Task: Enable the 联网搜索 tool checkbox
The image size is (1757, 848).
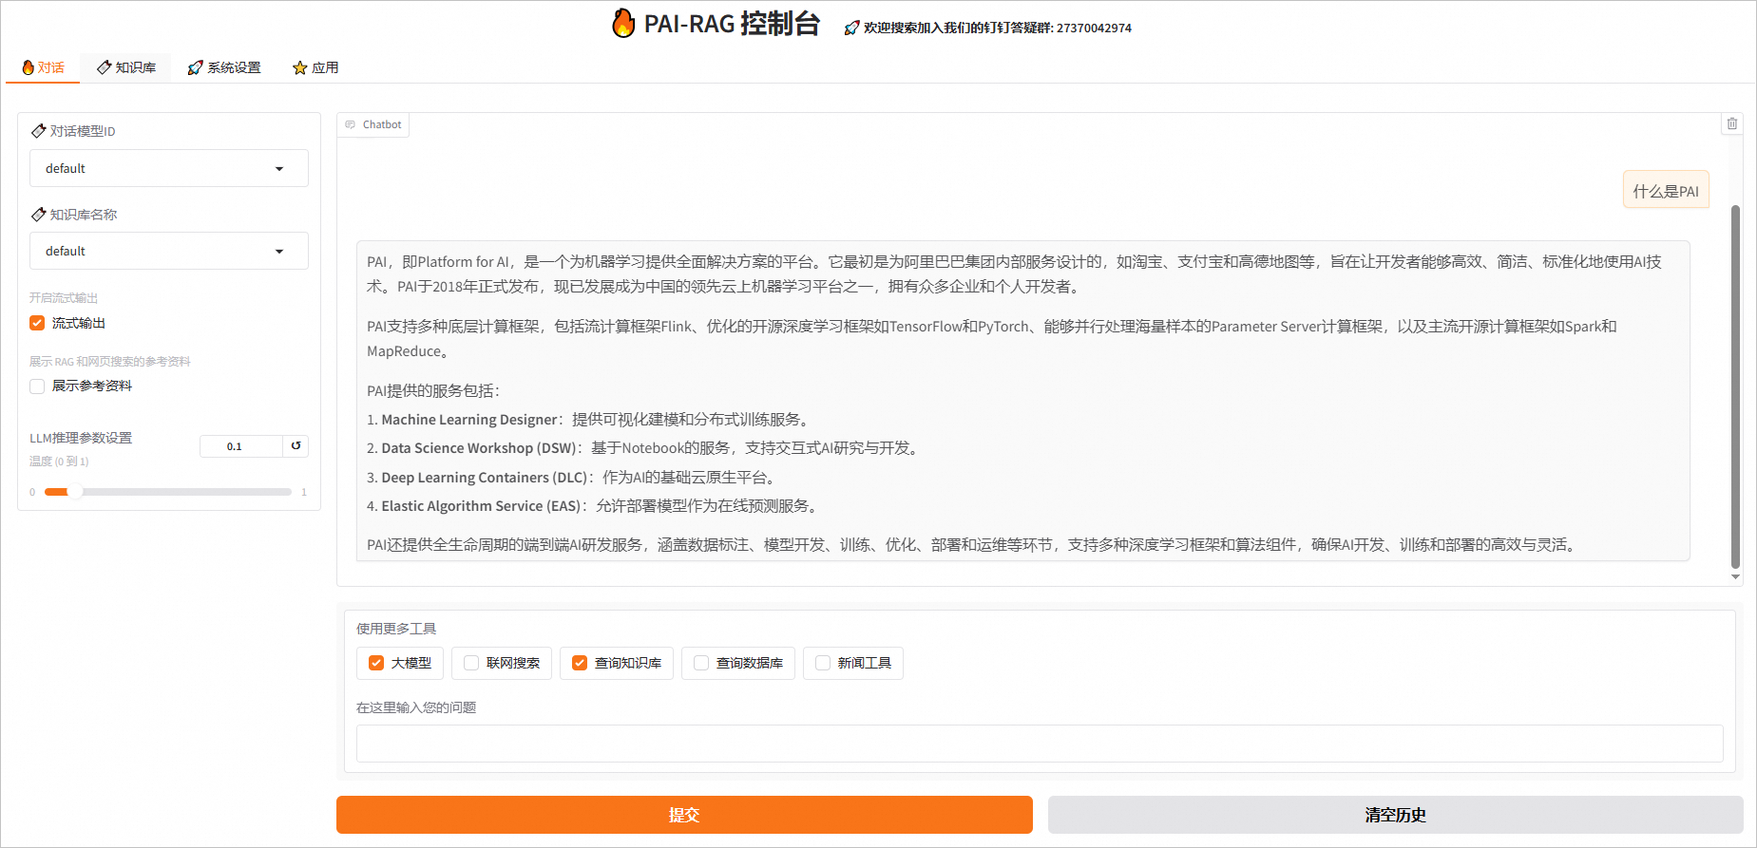Action: pyautogui.click(x=471, y=663)
